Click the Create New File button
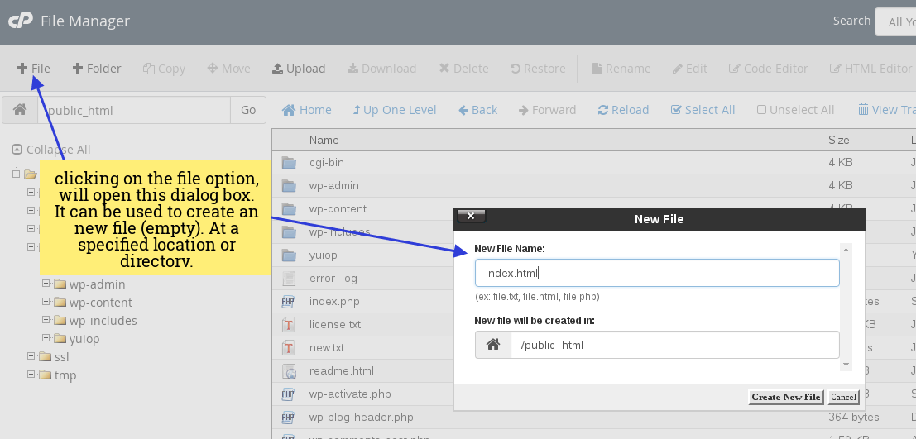Viewport: 916px width, 439px height. click(x=785, y=397)
